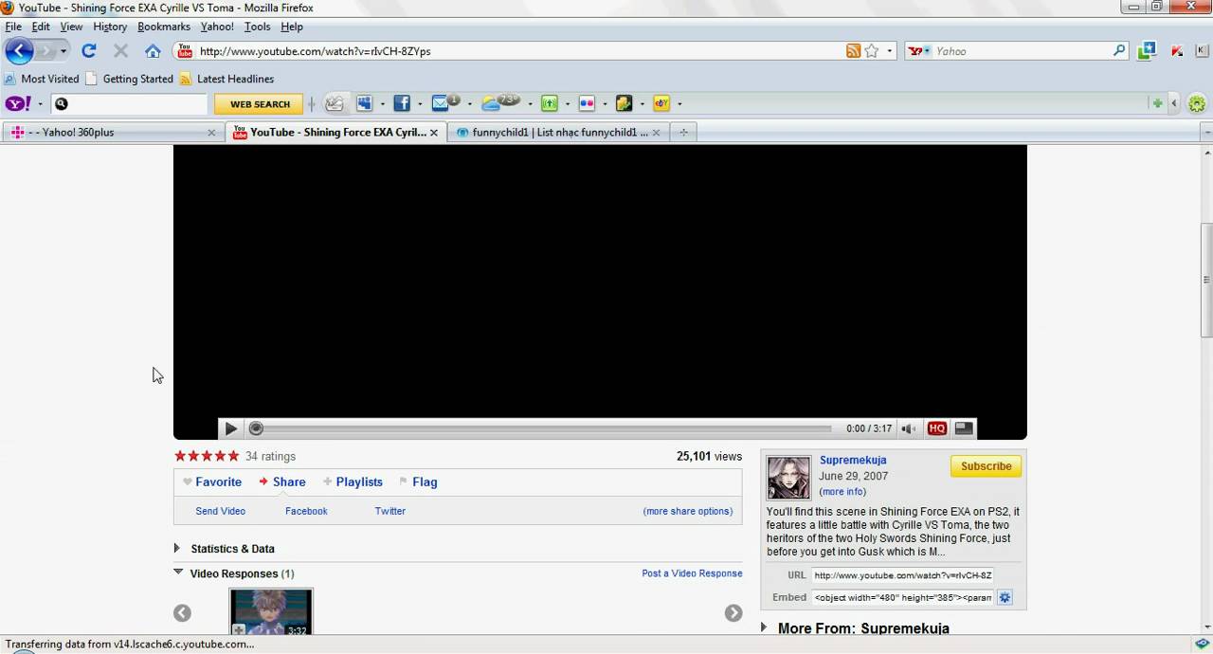Subscribe to Supremekuja's channel

click(x=986, y=466)
